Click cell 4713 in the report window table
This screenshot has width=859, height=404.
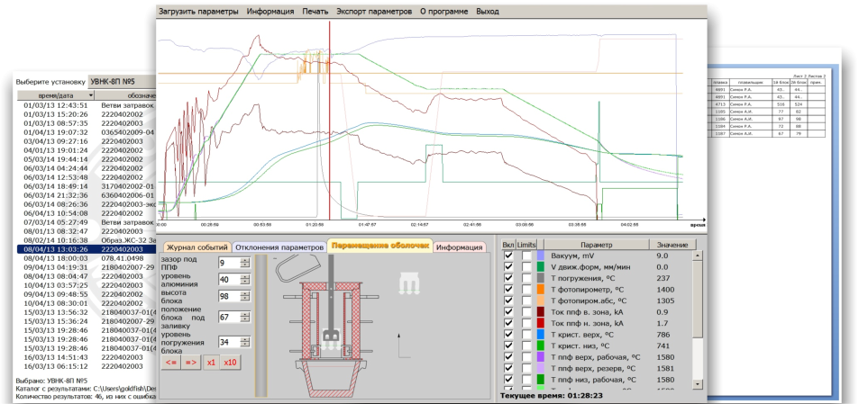point(719,103)
